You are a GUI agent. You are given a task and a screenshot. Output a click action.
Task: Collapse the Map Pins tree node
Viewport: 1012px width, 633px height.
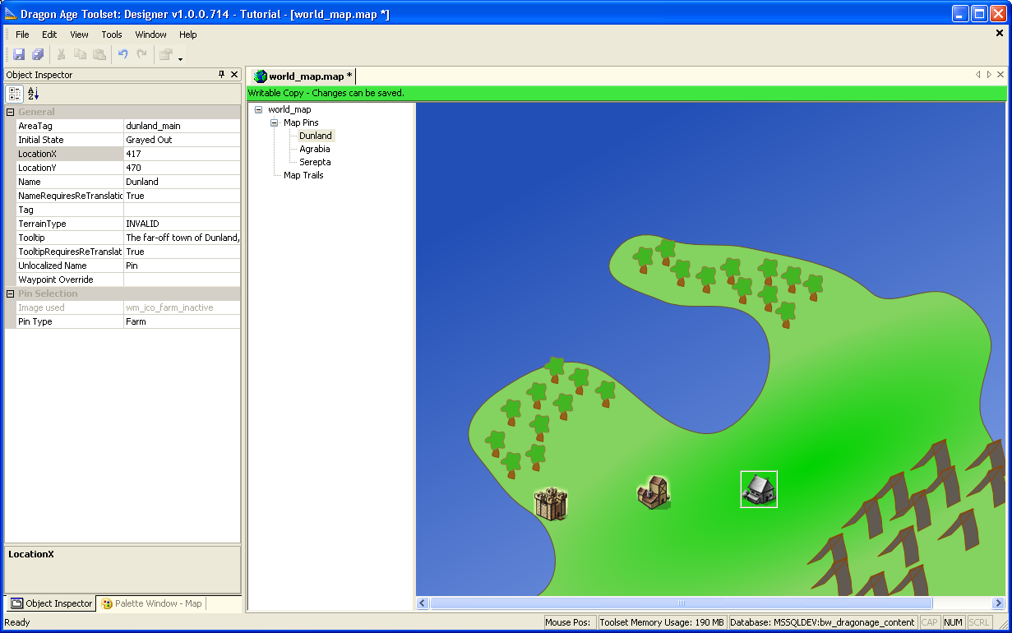pyautogui.click(x=275, y=122)
